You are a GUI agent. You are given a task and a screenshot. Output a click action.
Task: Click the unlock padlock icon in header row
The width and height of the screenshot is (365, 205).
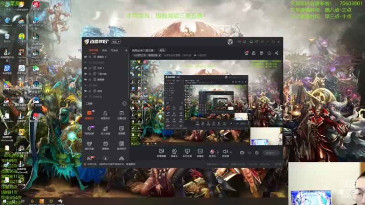pos(254,53)
